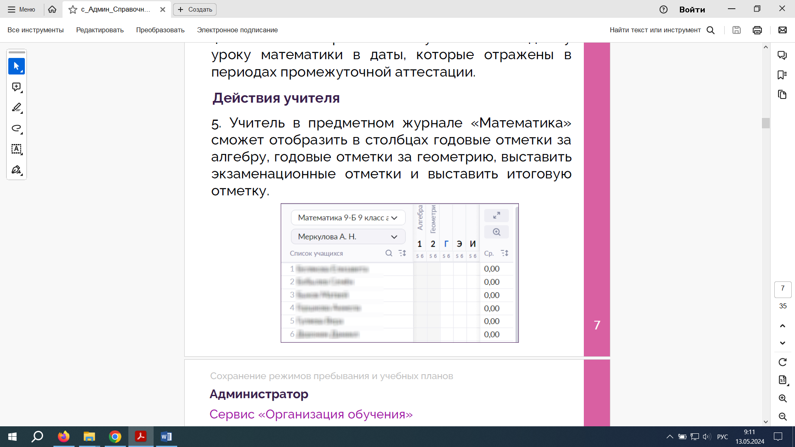
Task: Open the Windows notification center
Action: 778,437
